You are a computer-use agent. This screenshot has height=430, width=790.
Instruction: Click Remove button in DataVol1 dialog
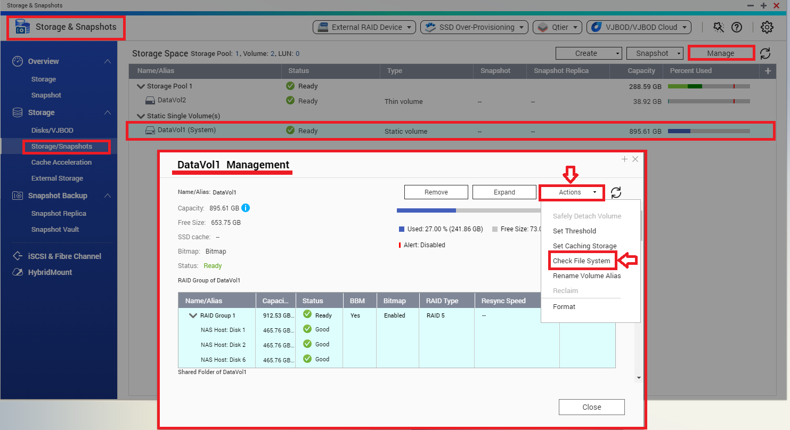[436, 192]
